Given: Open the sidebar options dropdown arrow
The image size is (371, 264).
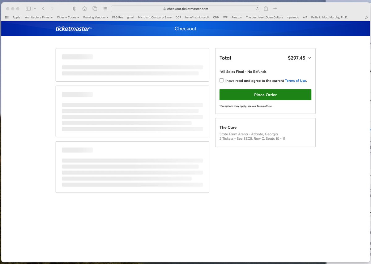Looking at the screenshot, I should point(35,9).
